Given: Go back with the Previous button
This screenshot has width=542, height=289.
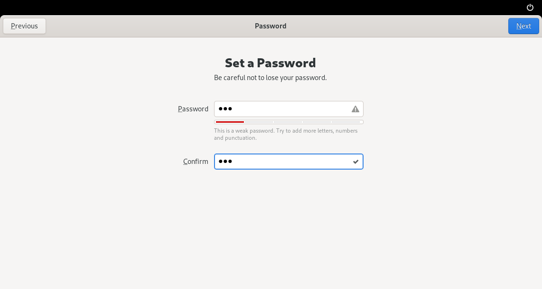Looking at the screenshot, I should [x=24, y=26].
